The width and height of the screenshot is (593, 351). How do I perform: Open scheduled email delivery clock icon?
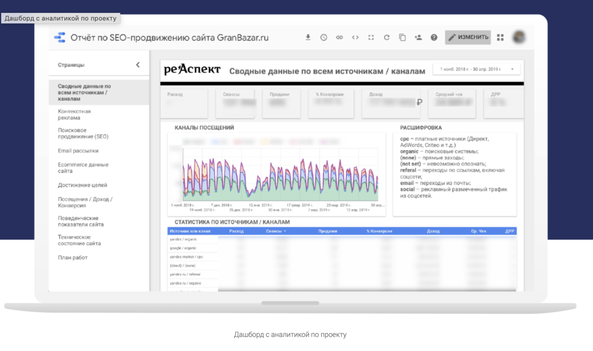tap(324, 38)
